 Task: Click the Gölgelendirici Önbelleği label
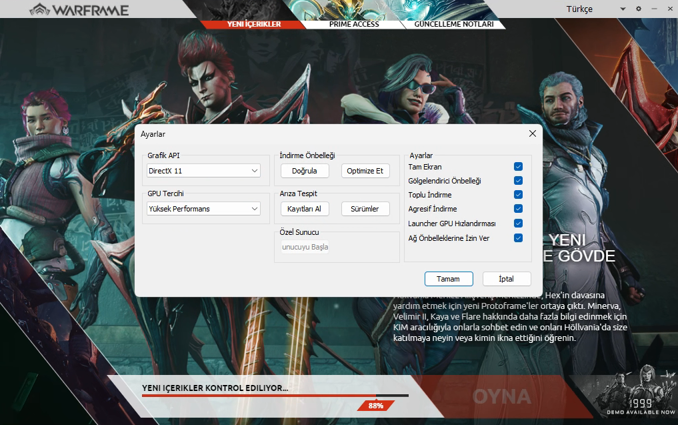445,181
